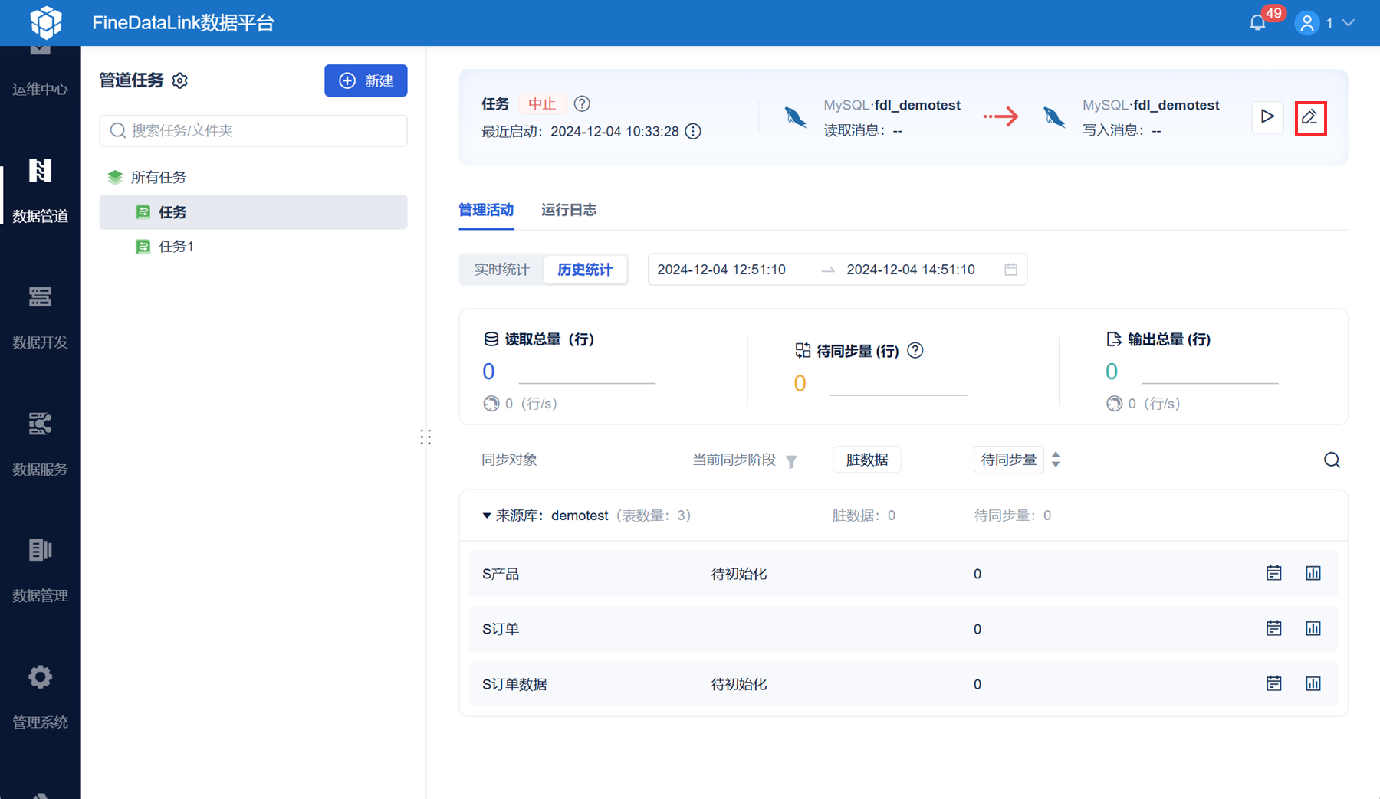Viewport: 1380px width, 799px height.
Task: Focus the 搜索任务/文件夹 search box
Action: [253, 130]
